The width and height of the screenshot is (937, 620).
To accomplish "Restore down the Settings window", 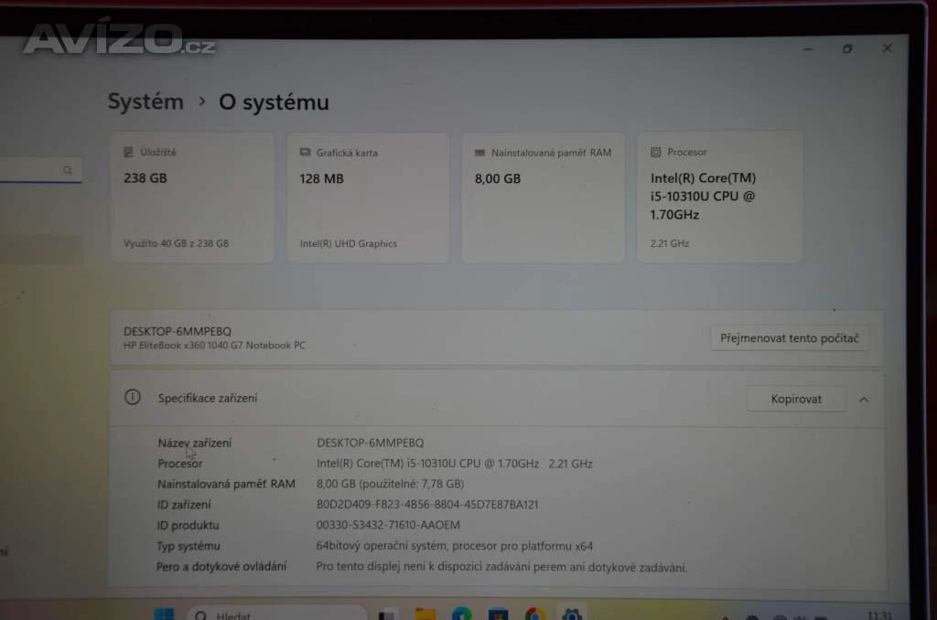I will click(847, 49).
